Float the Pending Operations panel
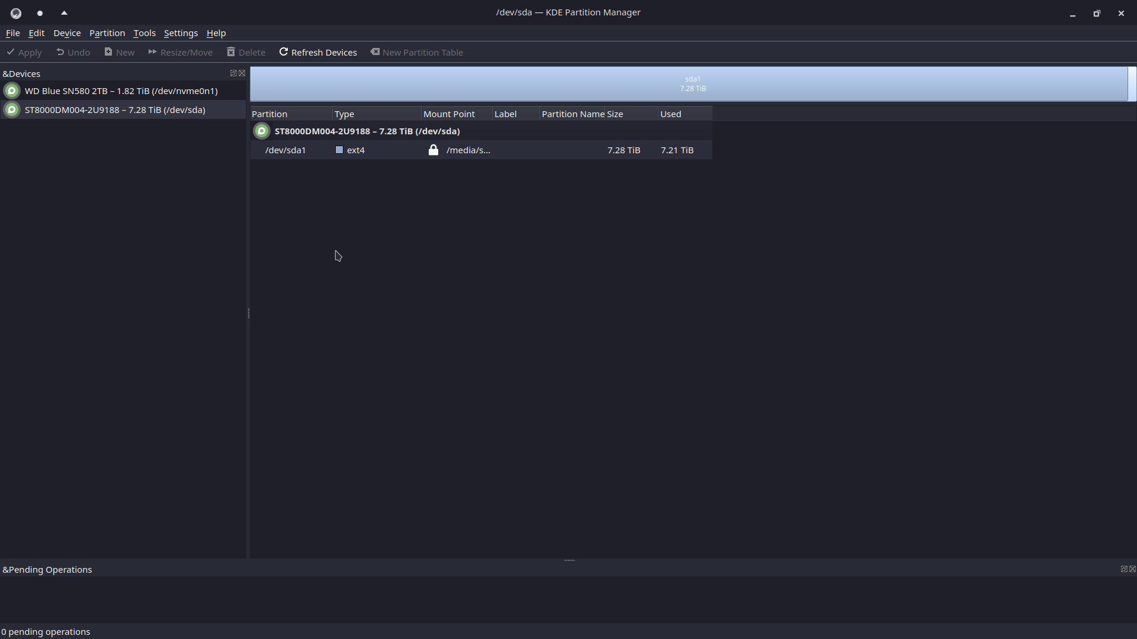The image size is (1137, 639). pyautogui.click(x=1124, y=569)
